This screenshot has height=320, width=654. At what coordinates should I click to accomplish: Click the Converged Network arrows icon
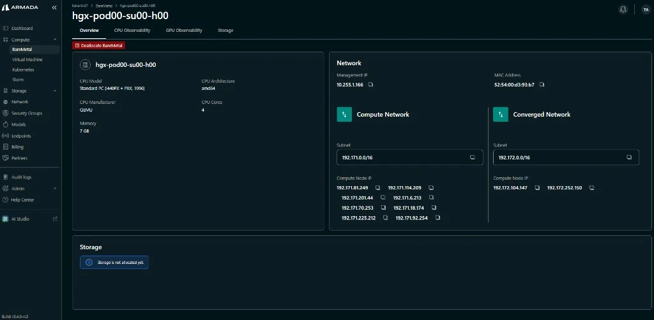pos(501,115)
